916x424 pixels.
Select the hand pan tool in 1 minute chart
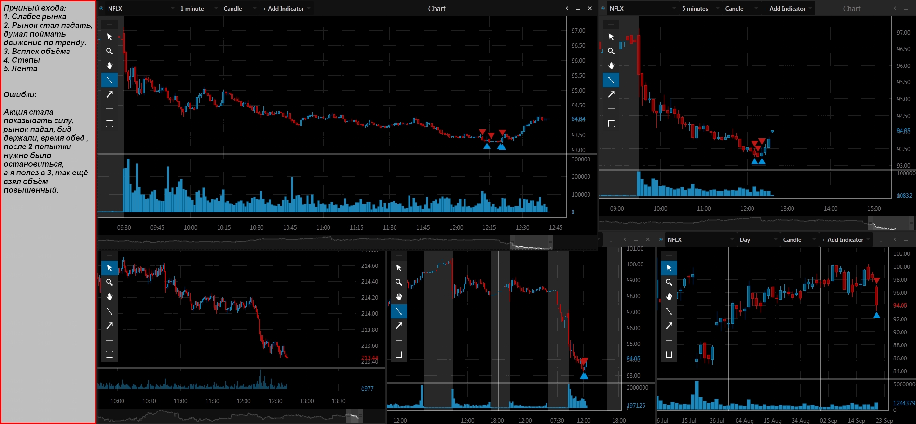109,66
